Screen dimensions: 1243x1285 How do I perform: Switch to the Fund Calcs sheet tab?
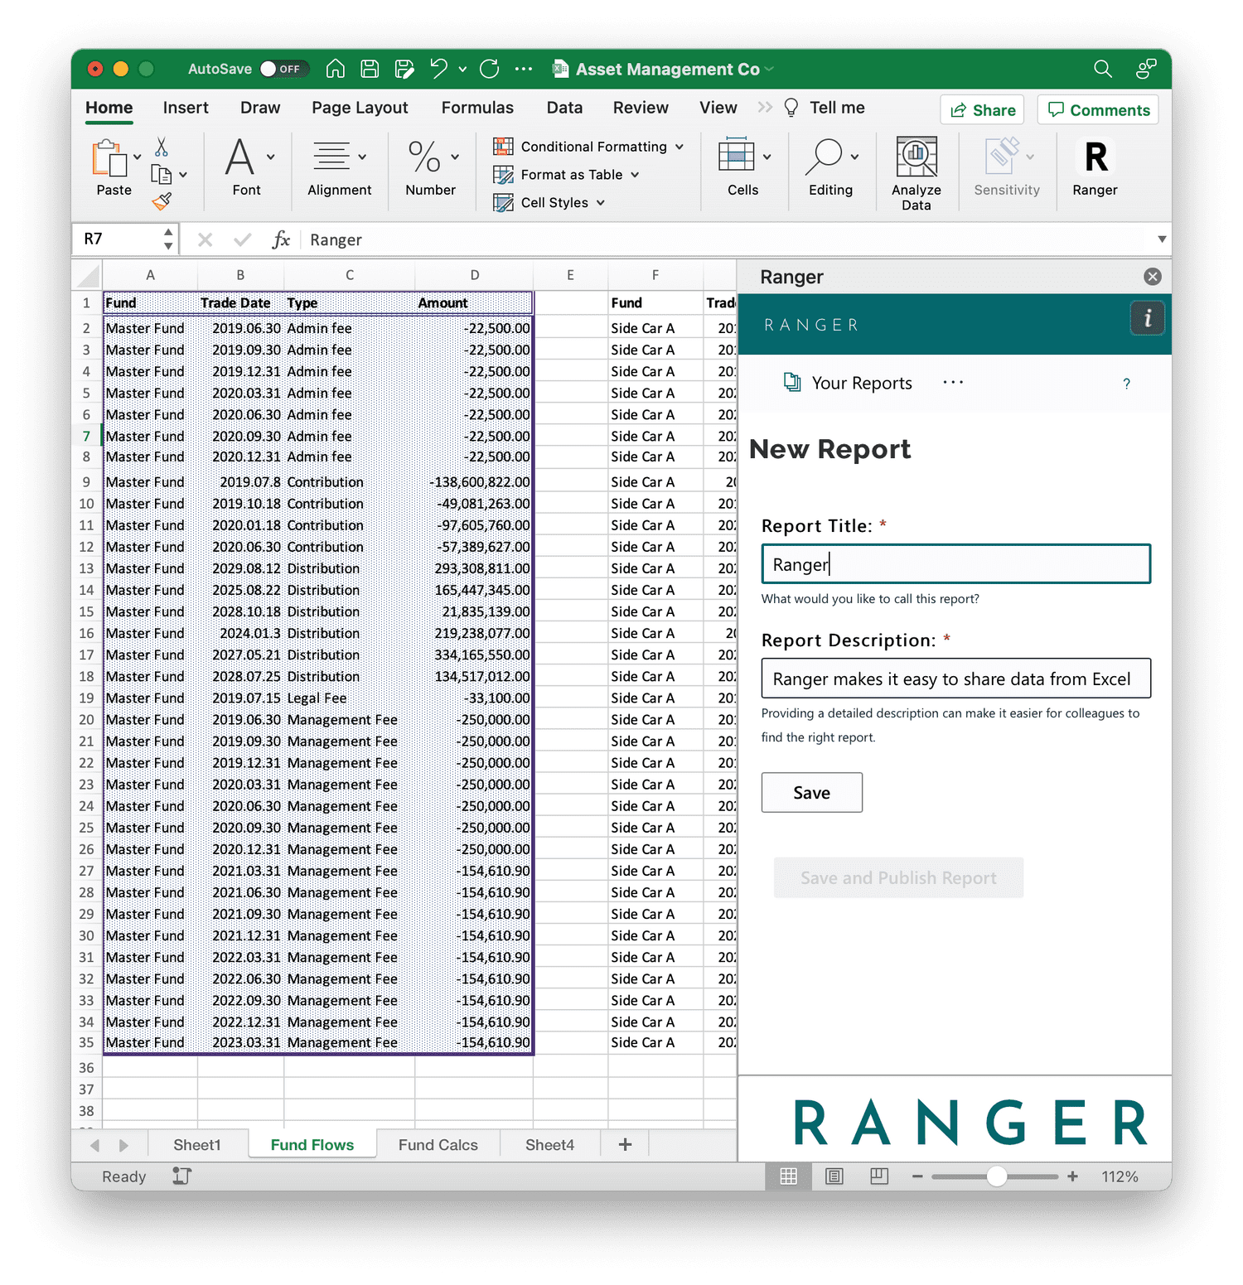pyautogui.click(x=438, y=1144)
